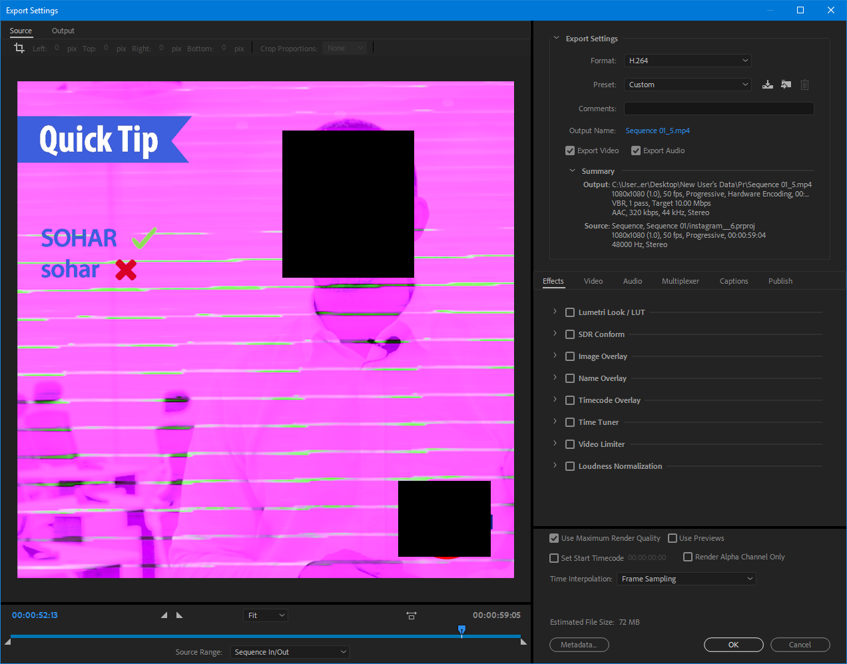Click the Cancel button

800,645
